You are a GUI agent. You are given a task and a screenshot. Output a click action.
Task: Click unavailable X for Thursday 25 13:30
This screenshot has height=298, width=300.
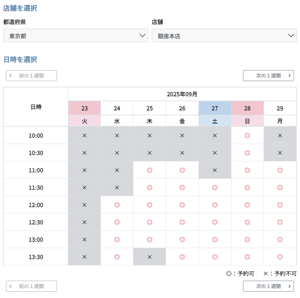point(150,257)
